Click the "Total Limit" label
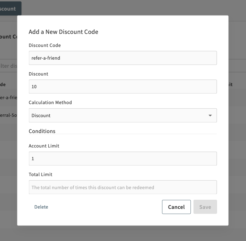This screenshot has height=241, width=246. coord(41,174)
